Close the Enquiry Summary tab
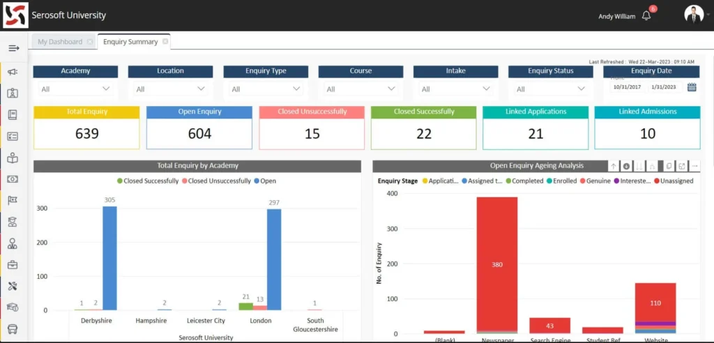 click(x=165, y=42)
